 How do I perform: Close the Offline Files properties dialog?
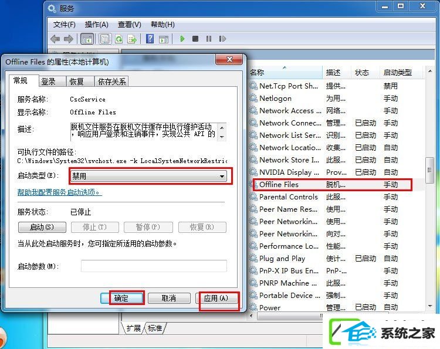[229, 59]
